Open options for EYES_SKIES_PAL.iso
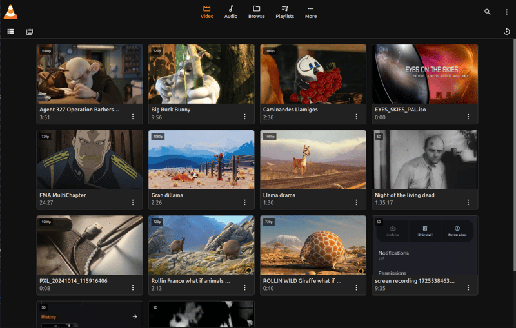516x328 pixels. pyautogui.click(x=468, y=117)
